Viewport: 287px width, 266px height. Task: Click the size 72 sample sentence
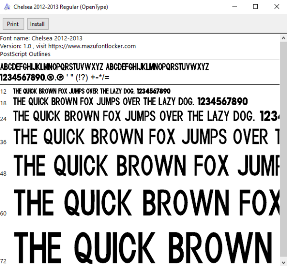(x=143, y=247)
